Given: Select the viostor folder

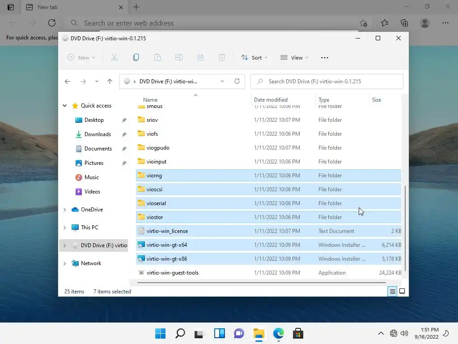Looking at the screenshot, I should pyautogui.click(x=268, y=217).
